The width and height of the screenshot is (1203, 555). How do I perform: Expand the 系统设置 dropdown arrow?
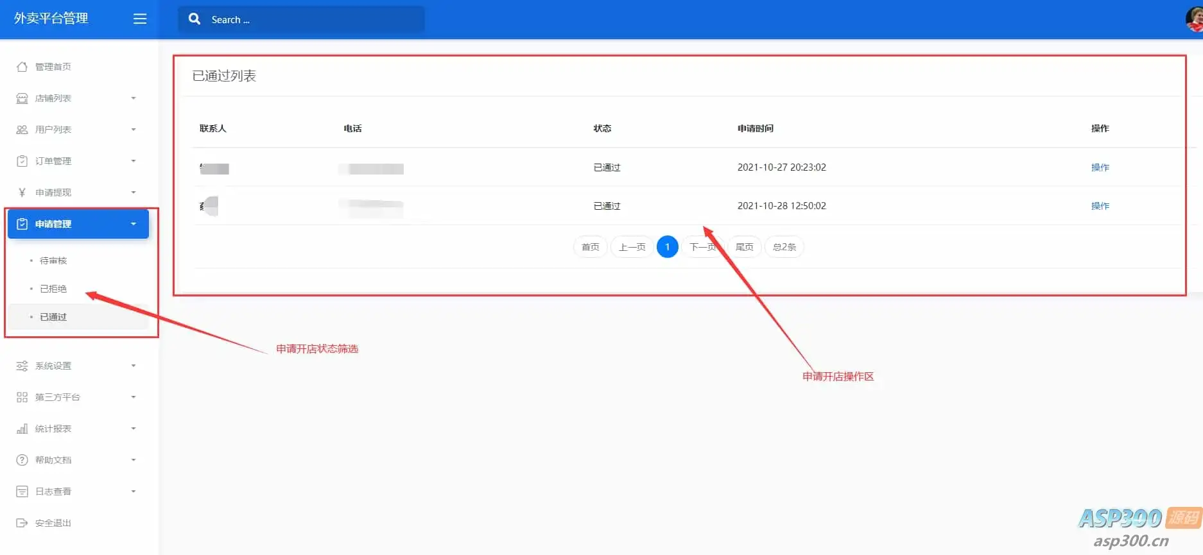pyautogui.click(x=134, y=366)
